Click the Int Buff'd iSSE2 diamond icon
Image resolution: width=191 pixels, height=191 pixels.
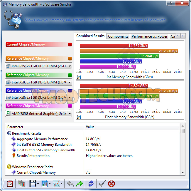click(x=14, y=144)
